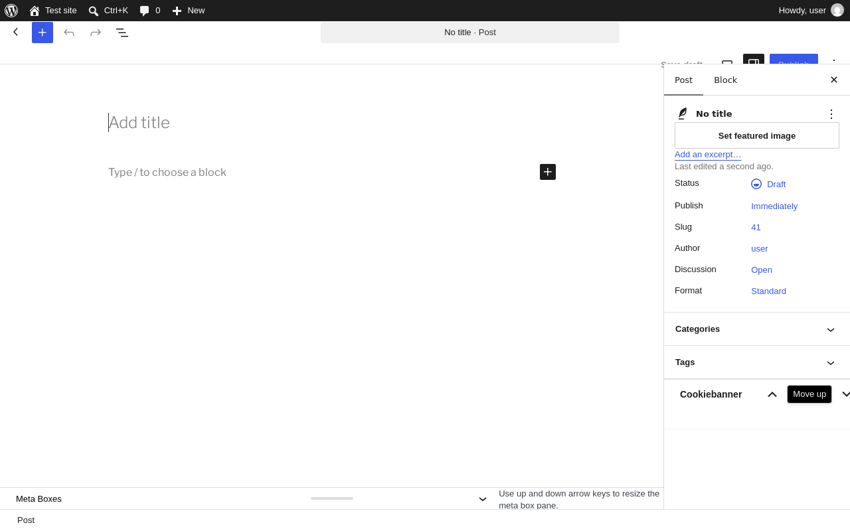Click the WordPress logo in admin bar
Viewport: 850px width, 531px height.
click(11, 11)
